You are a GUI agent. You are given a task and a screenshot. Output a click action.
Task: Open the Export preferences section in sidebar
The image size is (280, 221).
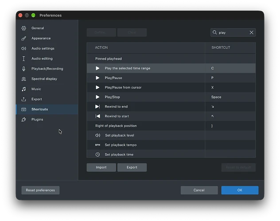47,99
